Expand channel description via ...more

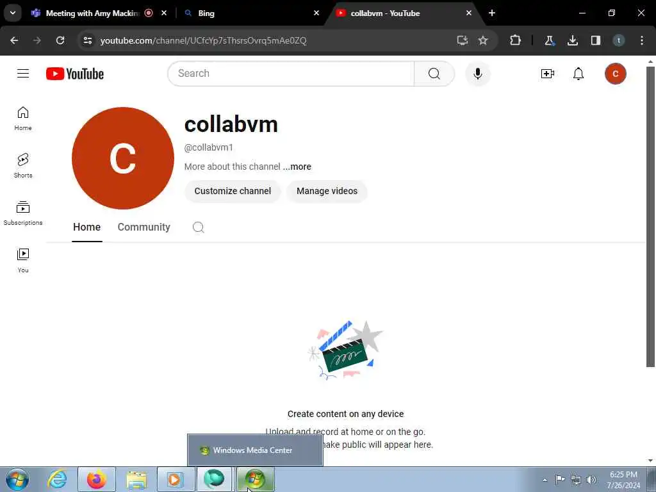pos(297,167)
